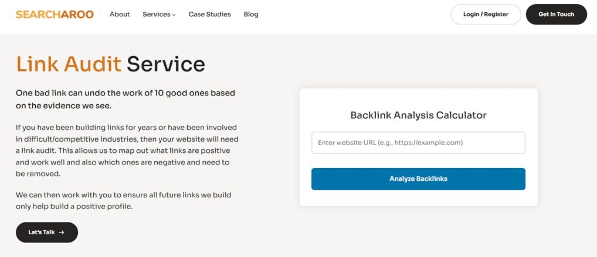The height and width of the screenshot is (257, 597).
Task: Expand the chevron beside Services
Action: [174, 15]
